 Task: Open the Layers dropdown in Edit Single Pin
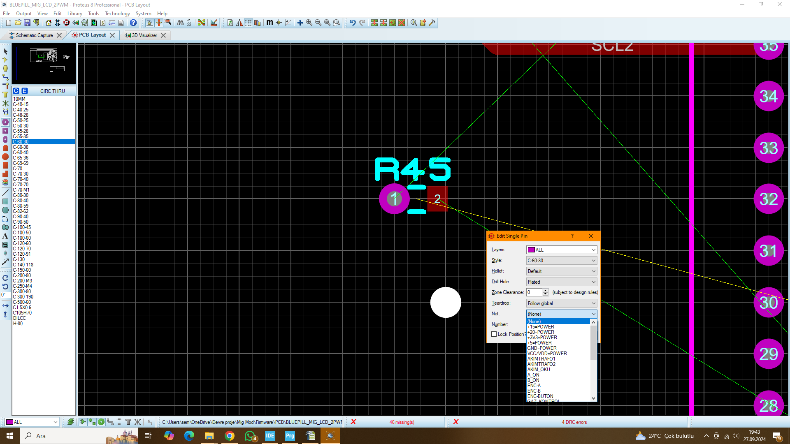click(x=562, y=250)
